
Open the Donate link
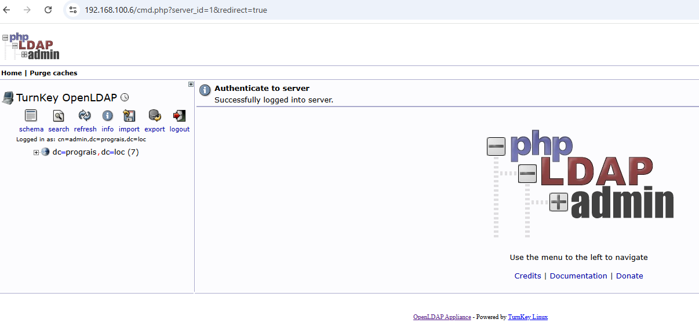point(629,276)
